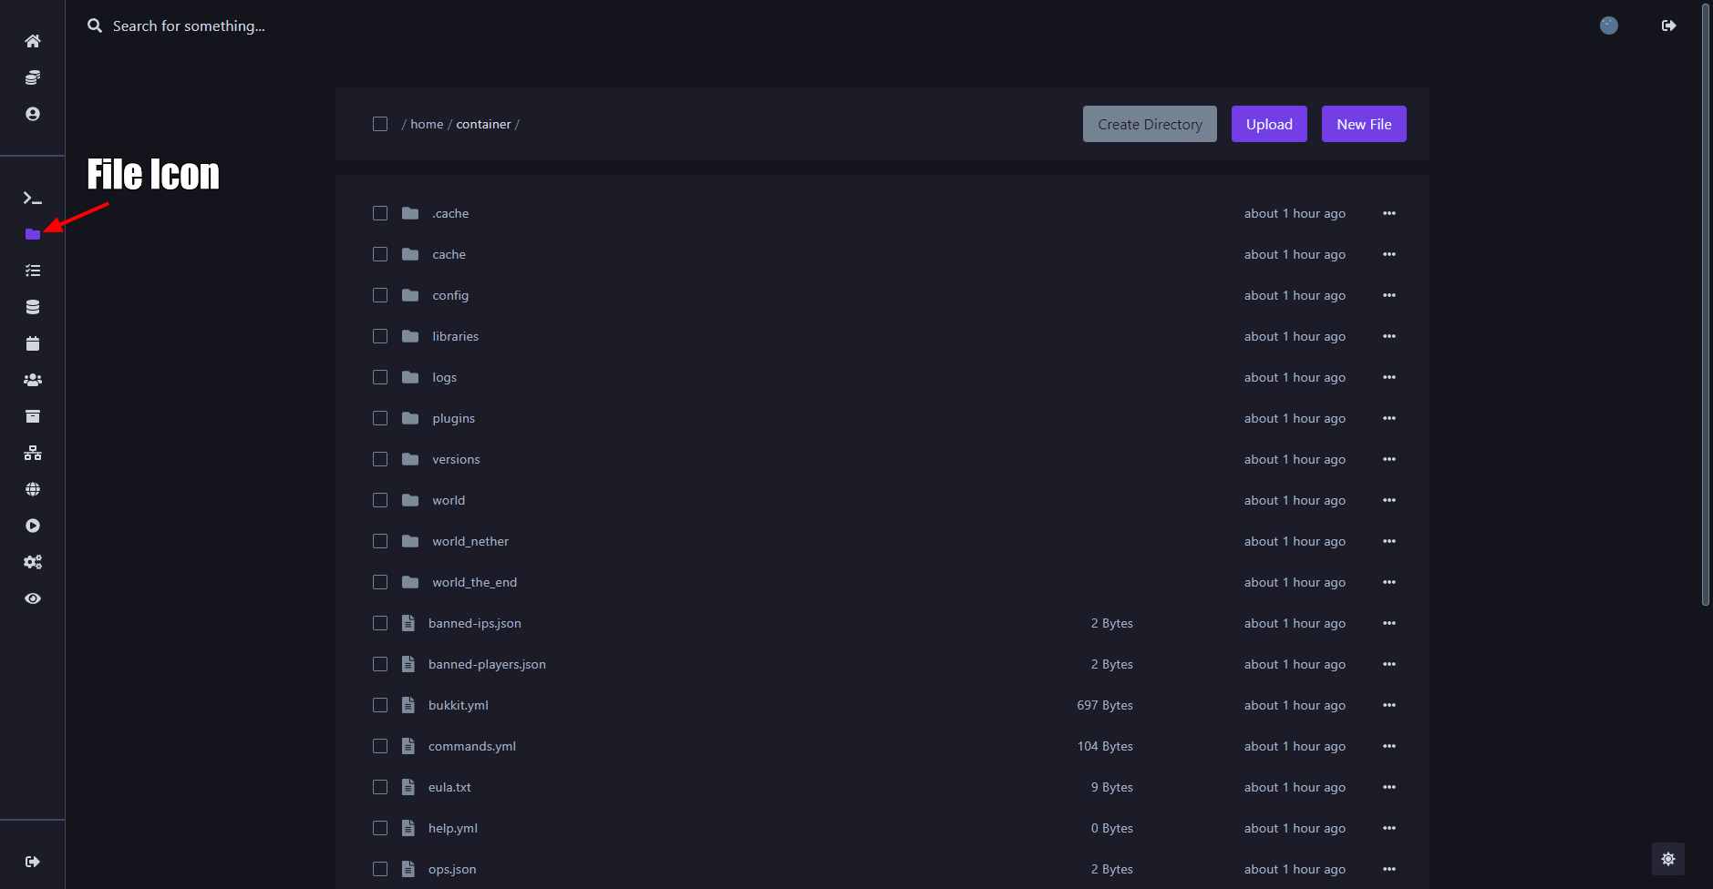Open the config folder
The width and height of the screenshot is (1713, 889).
point(450,295)
